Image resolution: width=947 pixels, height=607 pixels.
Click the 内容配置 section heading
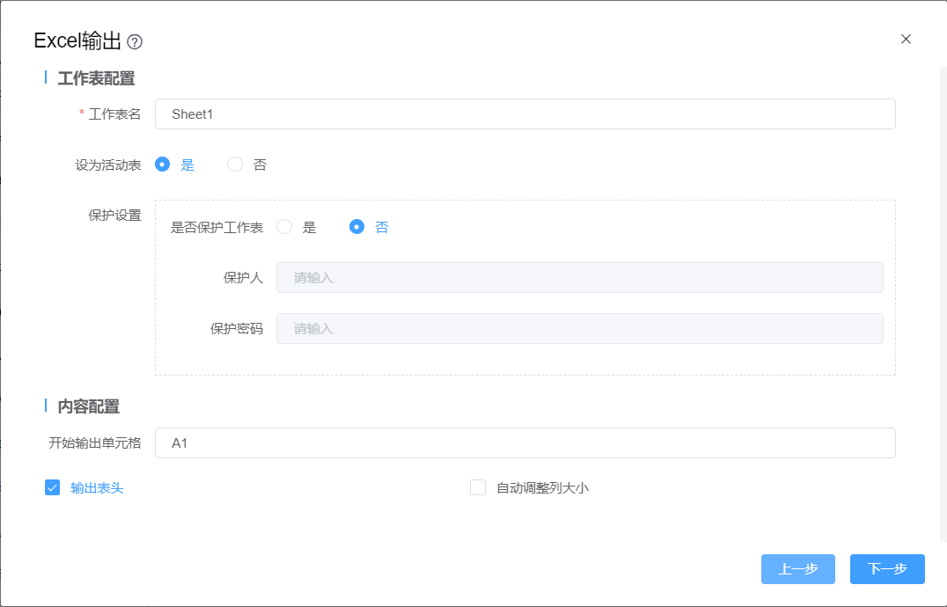coord(88,406)
